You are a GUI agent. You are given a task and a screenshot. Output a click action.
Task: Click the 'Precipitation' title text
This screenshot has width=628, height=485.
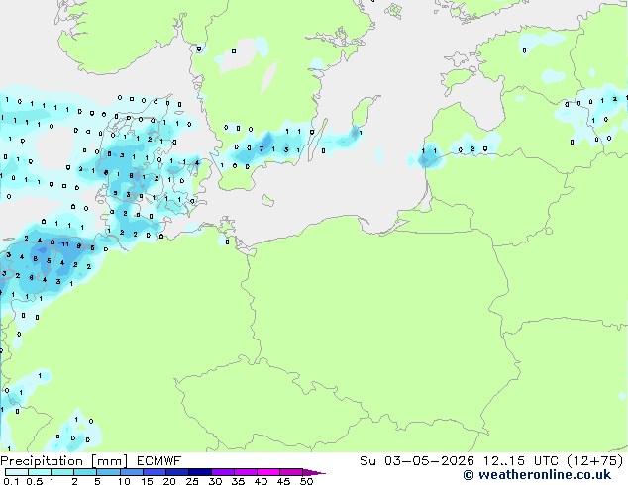point(42,461)
